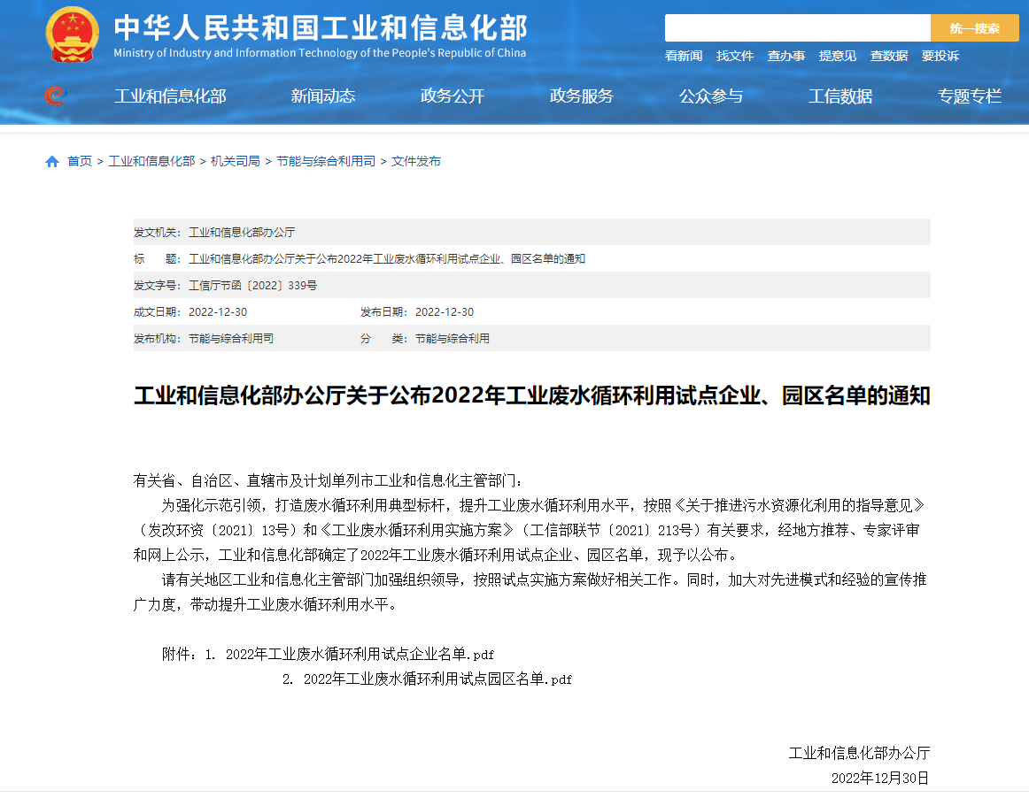Click the 标题 row text in metadata table
This screenshot has width=1029, height=798.
coord(386,259)
